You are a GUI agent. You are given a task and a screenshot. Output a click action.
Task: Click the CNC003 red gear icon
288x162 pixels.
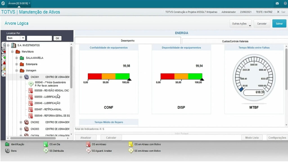pos(26,129)
